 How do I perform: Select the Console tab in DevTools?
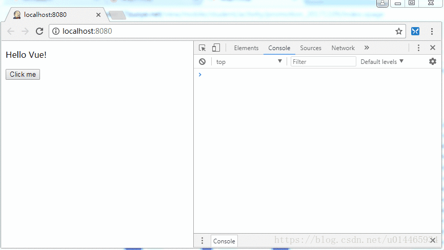pos(279,48)
